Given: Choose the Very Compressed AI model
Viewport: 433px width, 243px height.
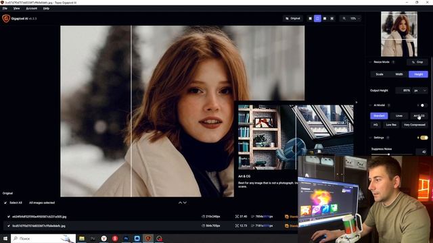Looking at the screenshot, I should 415,125.
